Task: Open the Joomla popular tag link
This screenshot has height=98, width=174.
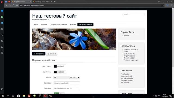Action: pyautogui.click(x=126, y=36)
